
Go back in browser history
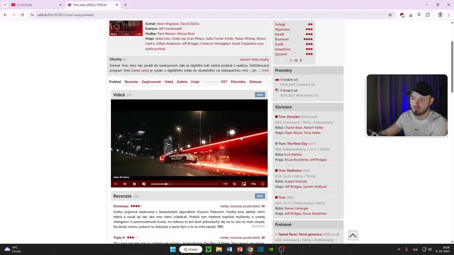tap(5, 15)
